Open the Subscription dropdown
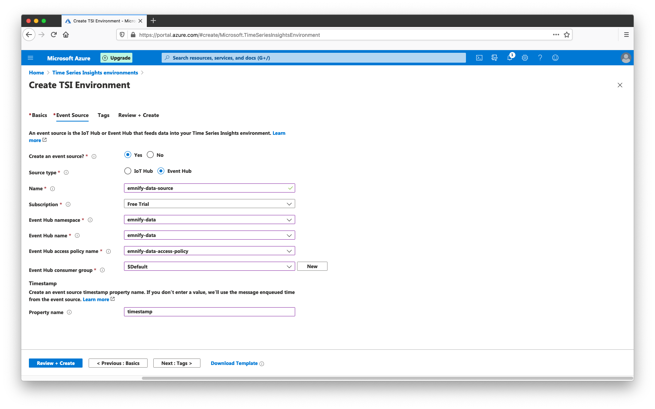The width and height of the screenshot is (655, 409). (210, 204)
